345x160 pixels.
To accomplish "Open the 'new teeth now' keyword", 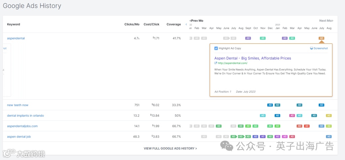I will pos(18,105).
